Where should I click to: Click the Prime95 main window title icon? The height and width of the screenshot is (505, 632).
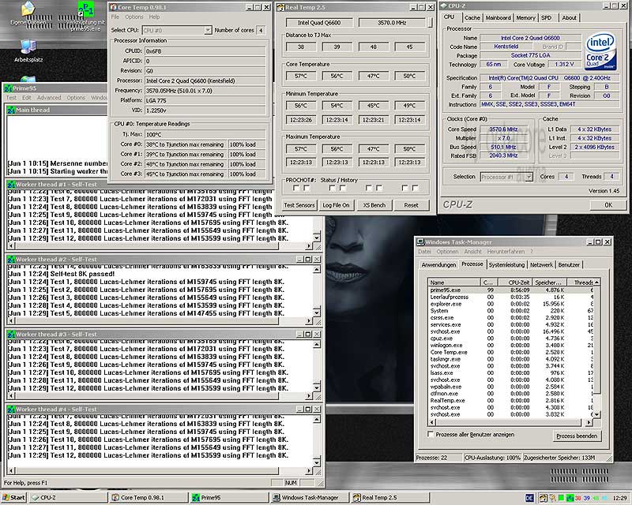[8, 88]
